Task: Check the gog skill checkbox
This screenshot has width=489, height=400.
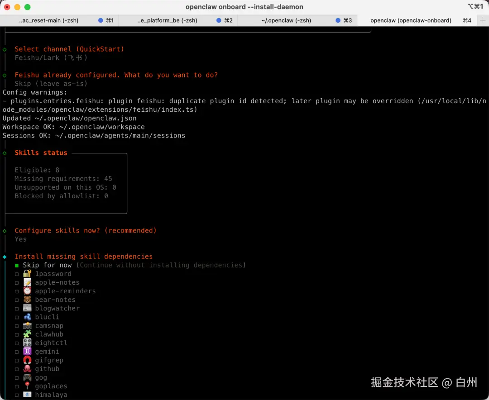Action: [x=17, y=378]
